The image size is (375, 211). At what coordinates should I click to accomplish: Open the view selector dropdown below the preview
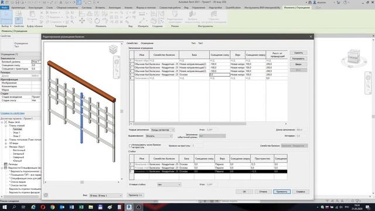pyautogui.click(x=105, y=195)
